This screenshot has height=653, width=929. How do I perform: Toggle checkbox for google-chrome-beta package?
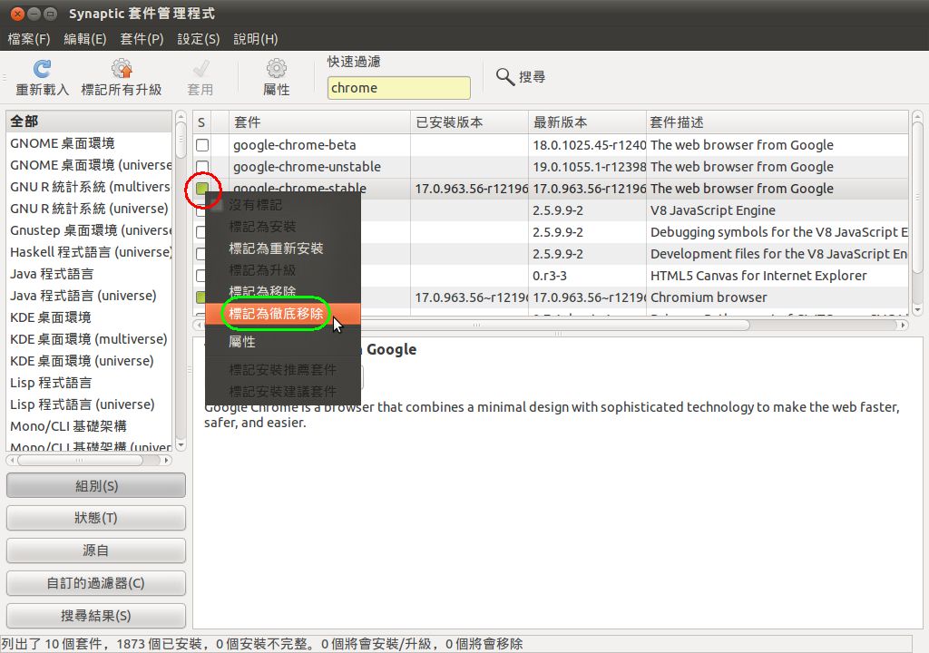[x=202, y=145]
